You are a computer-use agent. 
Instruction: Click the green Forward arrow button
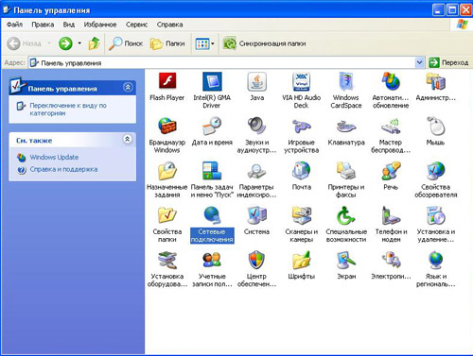click(x=65, y=43)
